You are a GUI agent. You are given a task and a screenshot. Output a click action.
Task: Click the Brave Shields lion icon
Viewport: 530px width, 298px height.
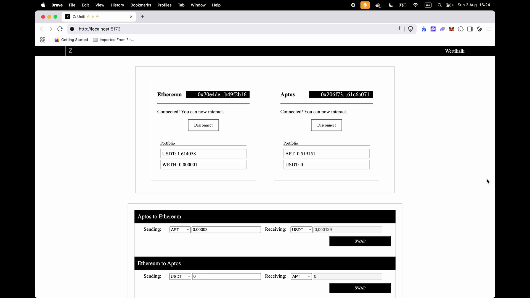pyautogui.click(x=410, y=29)
